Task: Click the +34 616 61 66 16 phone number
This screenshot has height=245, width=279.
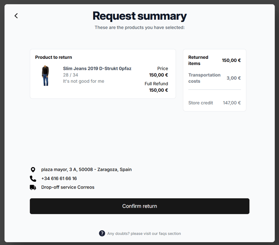Action: click(x=59, y=178)
